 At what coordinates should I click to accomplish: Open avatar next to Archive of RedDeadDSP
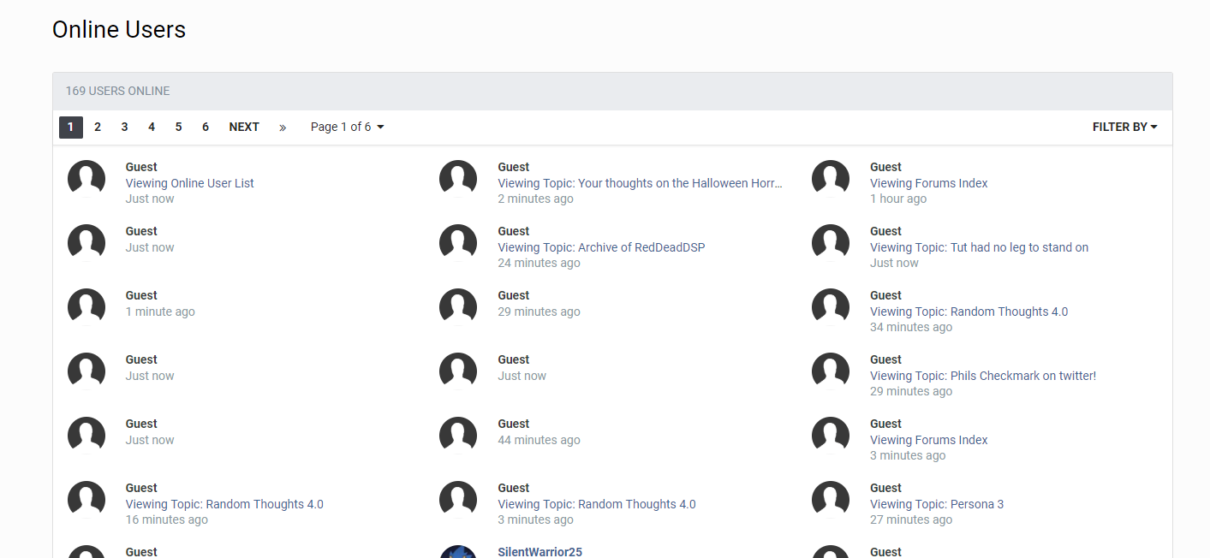[x=458, y=242]
